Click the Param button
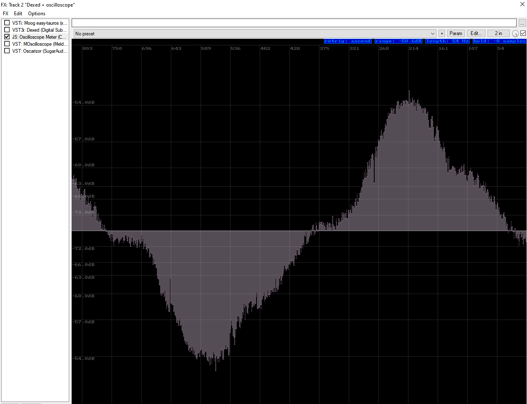 click(x=456, y=33)
